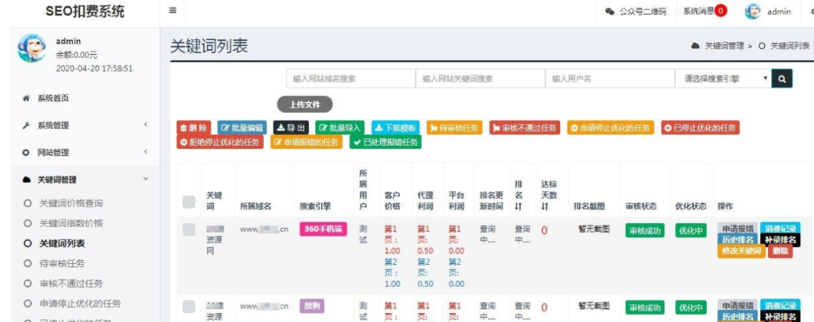Click 审核成功 badge in 搜狗 row
This screenshot has height=322, width=814.
click(644, 307)
